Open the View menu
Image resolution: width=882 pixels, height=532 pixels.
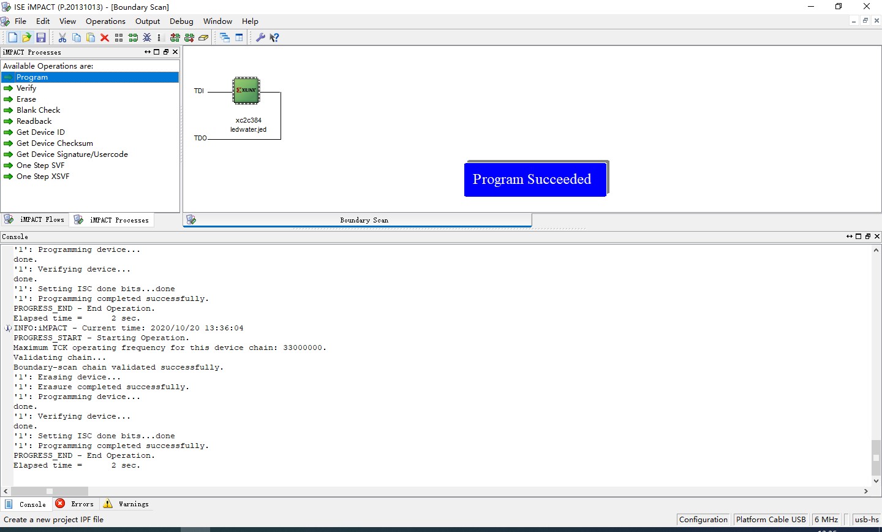click(x=67, y=21)
